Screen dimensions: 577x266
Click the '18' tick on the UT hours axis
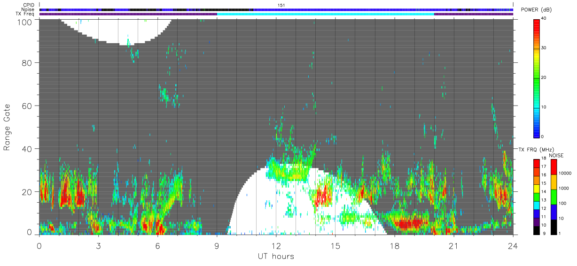pos(395,246)
